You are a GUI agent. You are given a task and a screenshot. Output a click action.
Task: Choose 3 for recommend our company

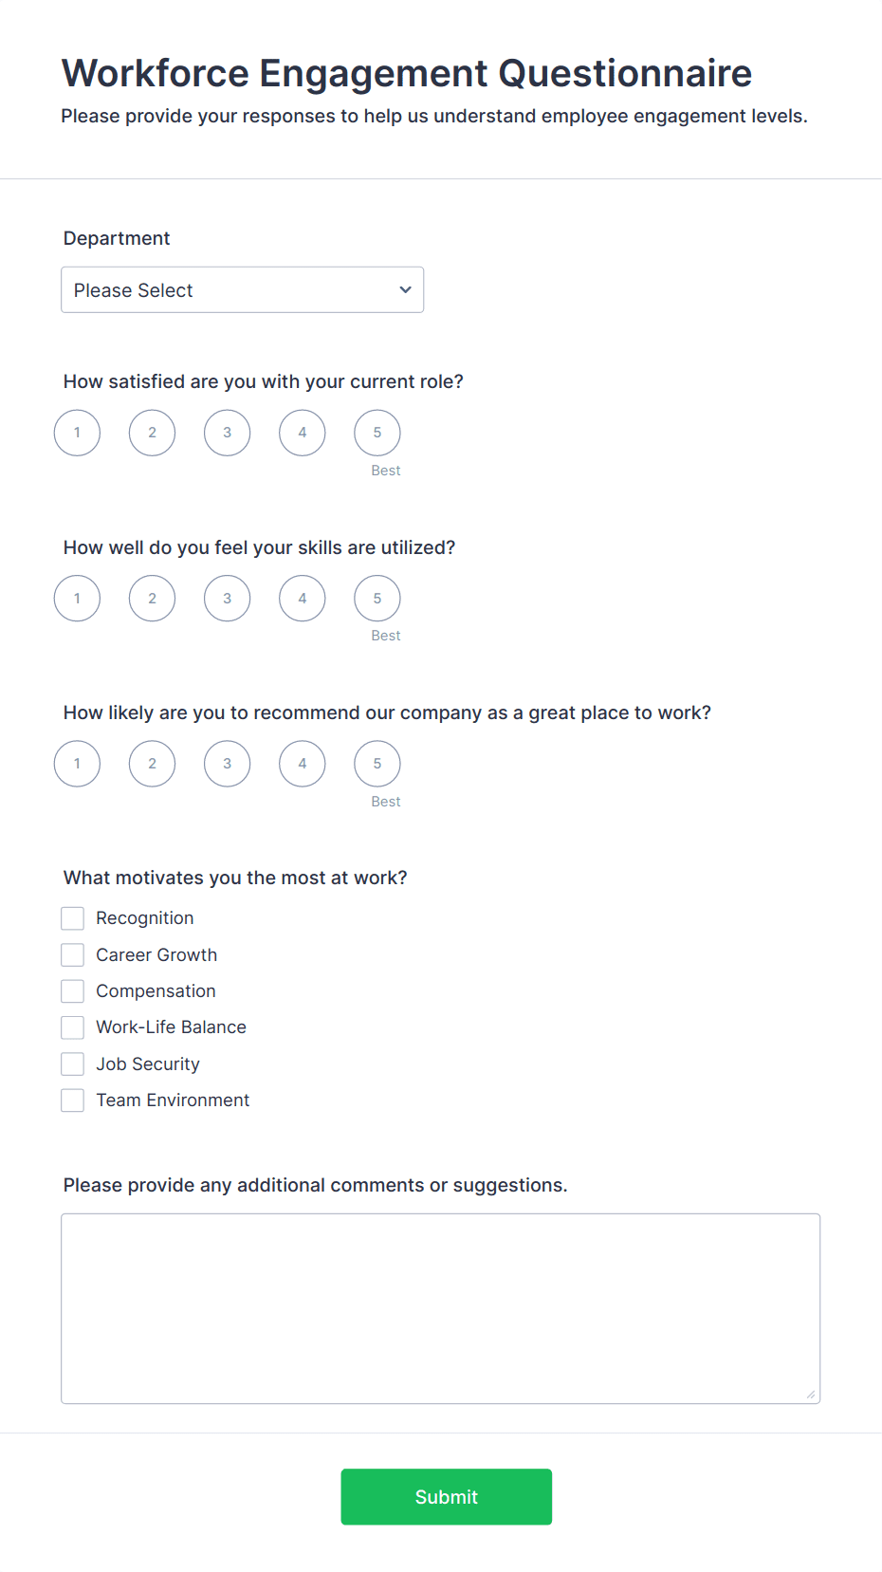(x=227, y=764)
